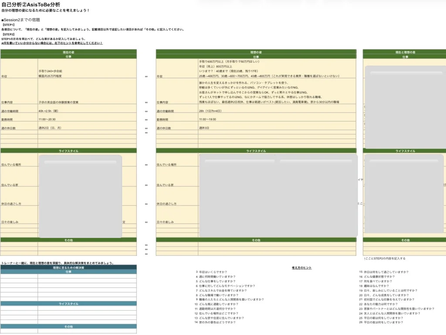Click the arrow icon beside the 週の休日数 row
The image size is (446, 335).
click(x=146, y=128)
